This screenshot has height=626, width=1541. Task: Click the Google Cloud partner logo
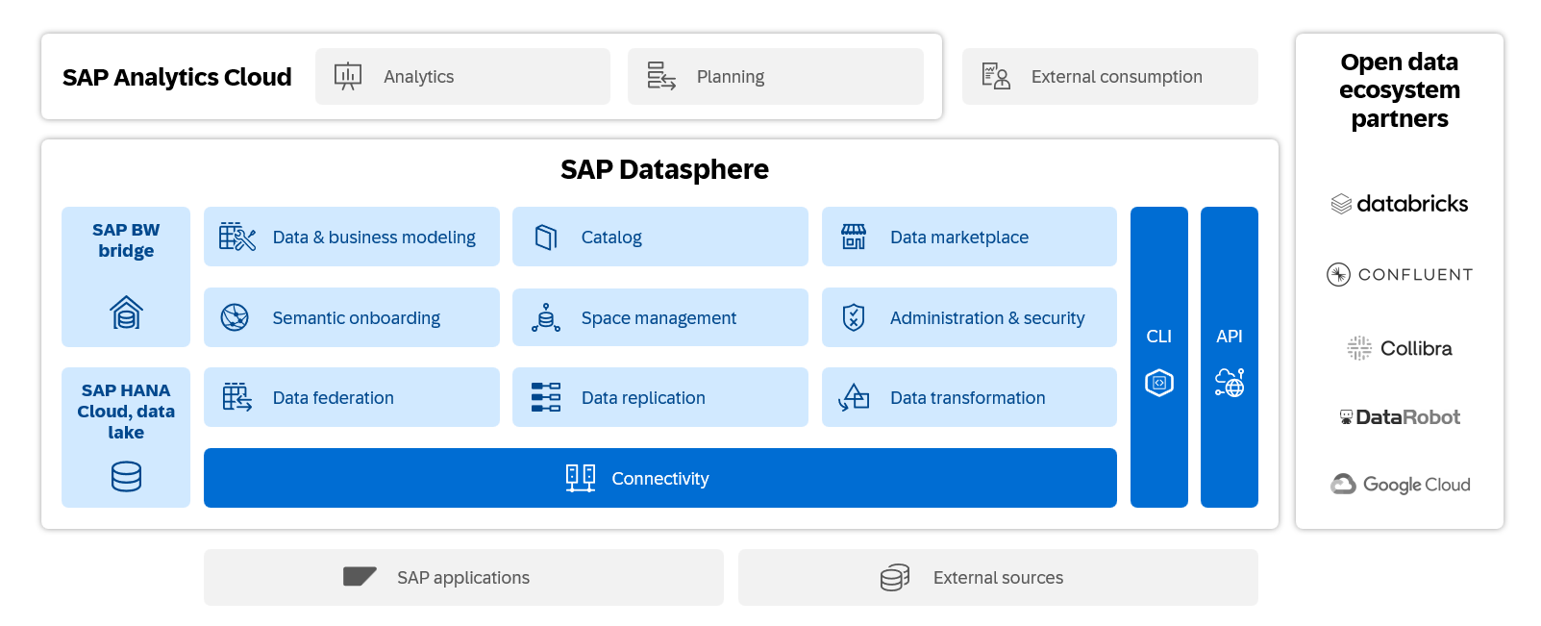pos(1400,485)
